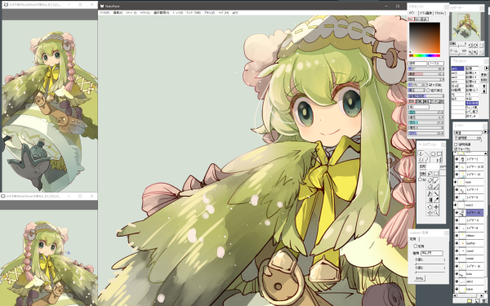Viewport: 490px width, 306px height.
Task: Open the ブラシ(Z) menu
Action: click(x=209, y=13)
